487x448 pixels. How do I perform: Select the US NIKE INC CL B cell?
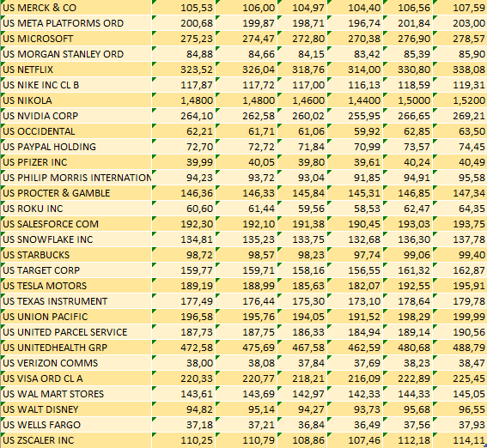(x=76, y=85)
